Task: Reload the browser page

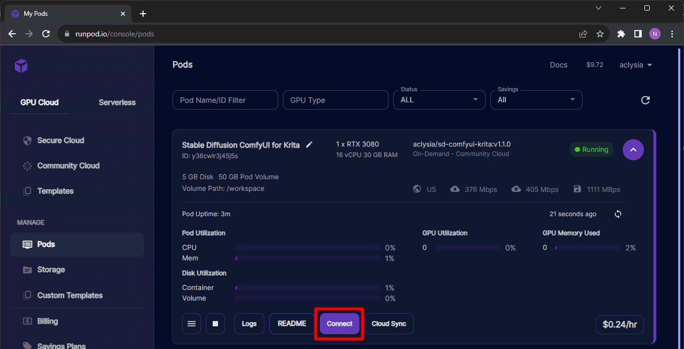Action: pos(46,34)
